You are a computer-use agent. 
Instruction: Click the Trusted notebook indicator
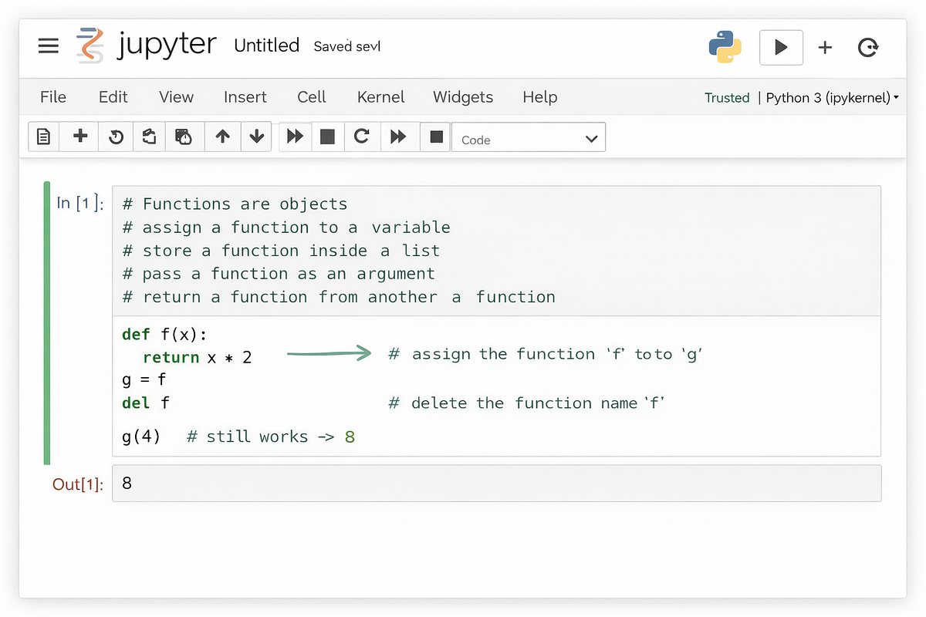click(x=727, y=98)
